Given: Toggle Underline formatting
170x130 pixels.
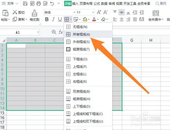Looking at the screenshot, I should pos(60,19).
